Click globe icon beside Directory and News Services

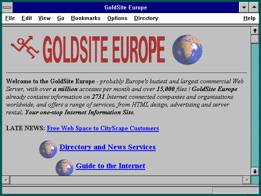pyautogui.click(x=48, y=149)
